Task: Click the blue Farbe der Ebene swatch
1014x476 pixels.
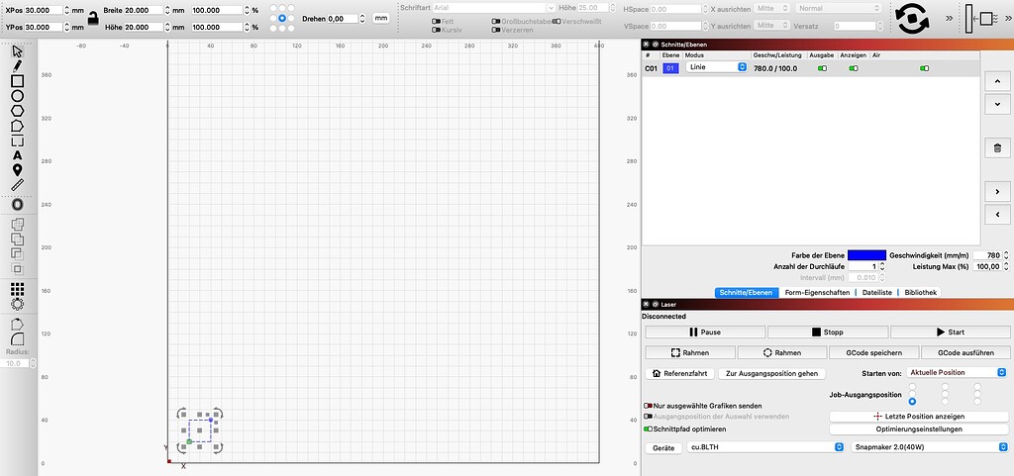Action: 866,255
